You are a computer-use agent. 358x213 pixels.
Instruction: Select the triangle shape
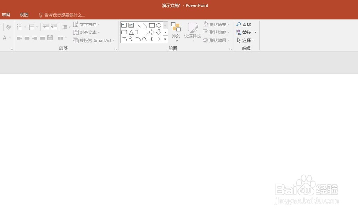[131, 32]
